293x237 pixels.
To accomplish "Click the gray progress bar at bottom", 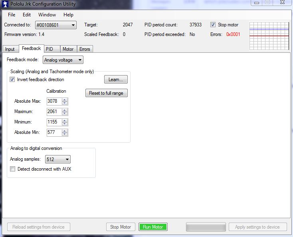I will point(206,227).
